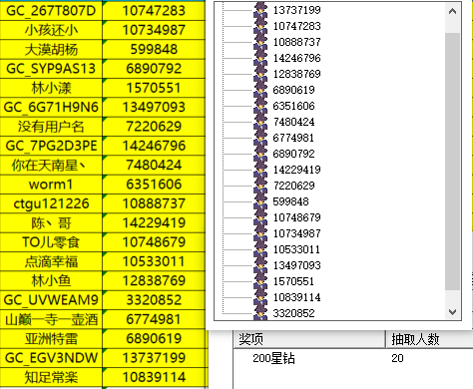Click the user icon beside 7220629 in list
This screenshot has width=473, height=389.
click(x=260, y=186)
